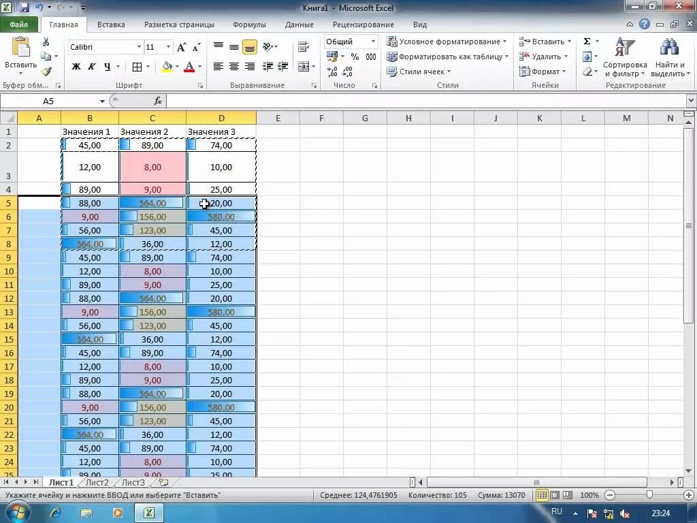Expand Условное форматирование dropdown
This screenshot has width=697, height=523.
click(505, 42)
